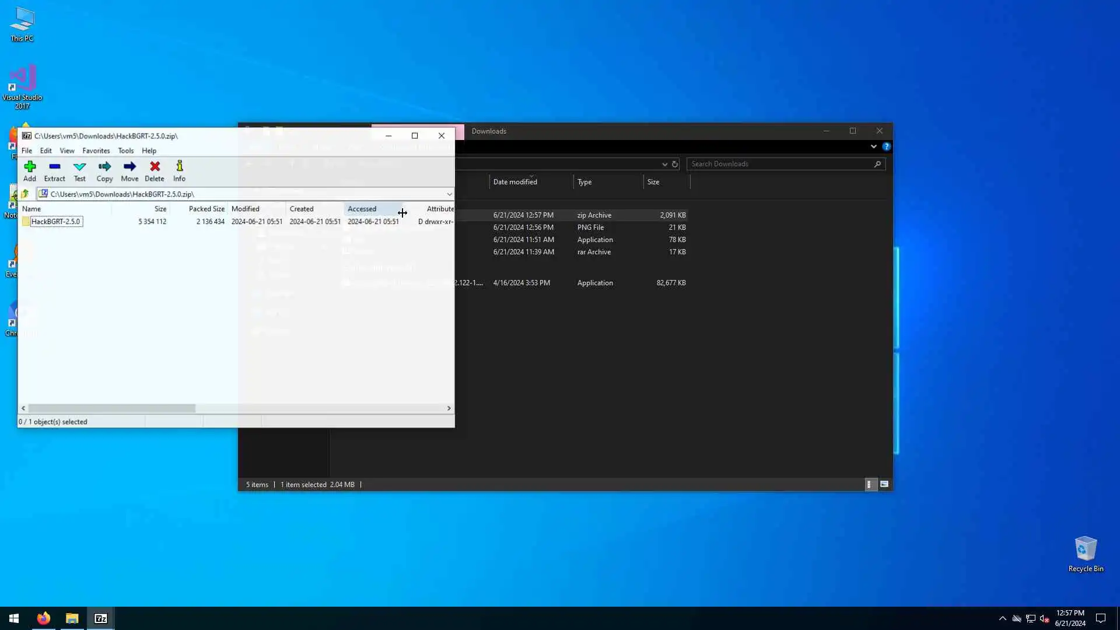Sort by Packed Size column header
This screenshot has height=630, width=1120.
pos(206,209)
